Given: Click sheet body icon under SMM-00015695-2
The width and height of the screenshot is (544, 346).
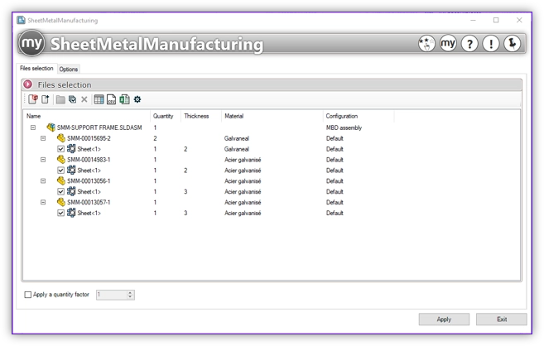Looking at the screenshot, I should coord(71,149).
